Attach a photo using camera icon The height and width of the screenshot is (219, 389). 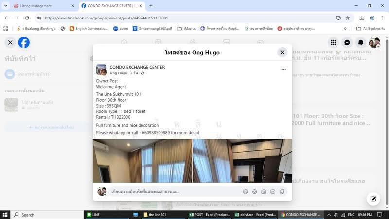click(x=264, y=191)
